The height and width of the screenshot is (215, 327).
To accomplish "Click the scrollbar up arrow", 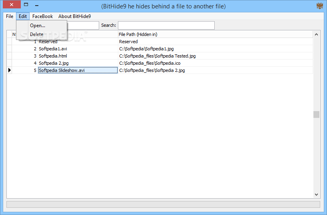I will (x=316, y=34).
